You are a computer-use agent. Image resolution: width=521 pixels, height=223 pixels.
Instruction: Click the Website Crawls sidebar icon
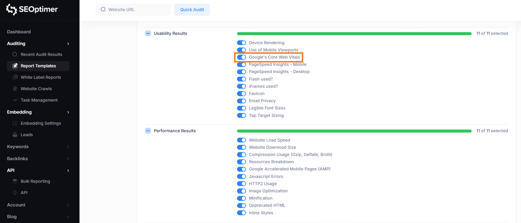click(15, 89)
